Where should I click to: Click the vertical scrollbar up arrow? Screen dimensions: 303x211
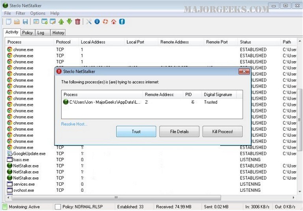click(300, 41)
